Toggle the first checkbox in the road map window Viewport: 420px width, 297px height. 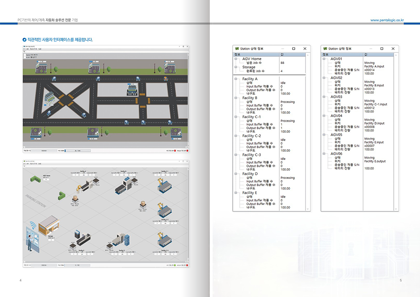pyautogui.click(x=25, y=54)
